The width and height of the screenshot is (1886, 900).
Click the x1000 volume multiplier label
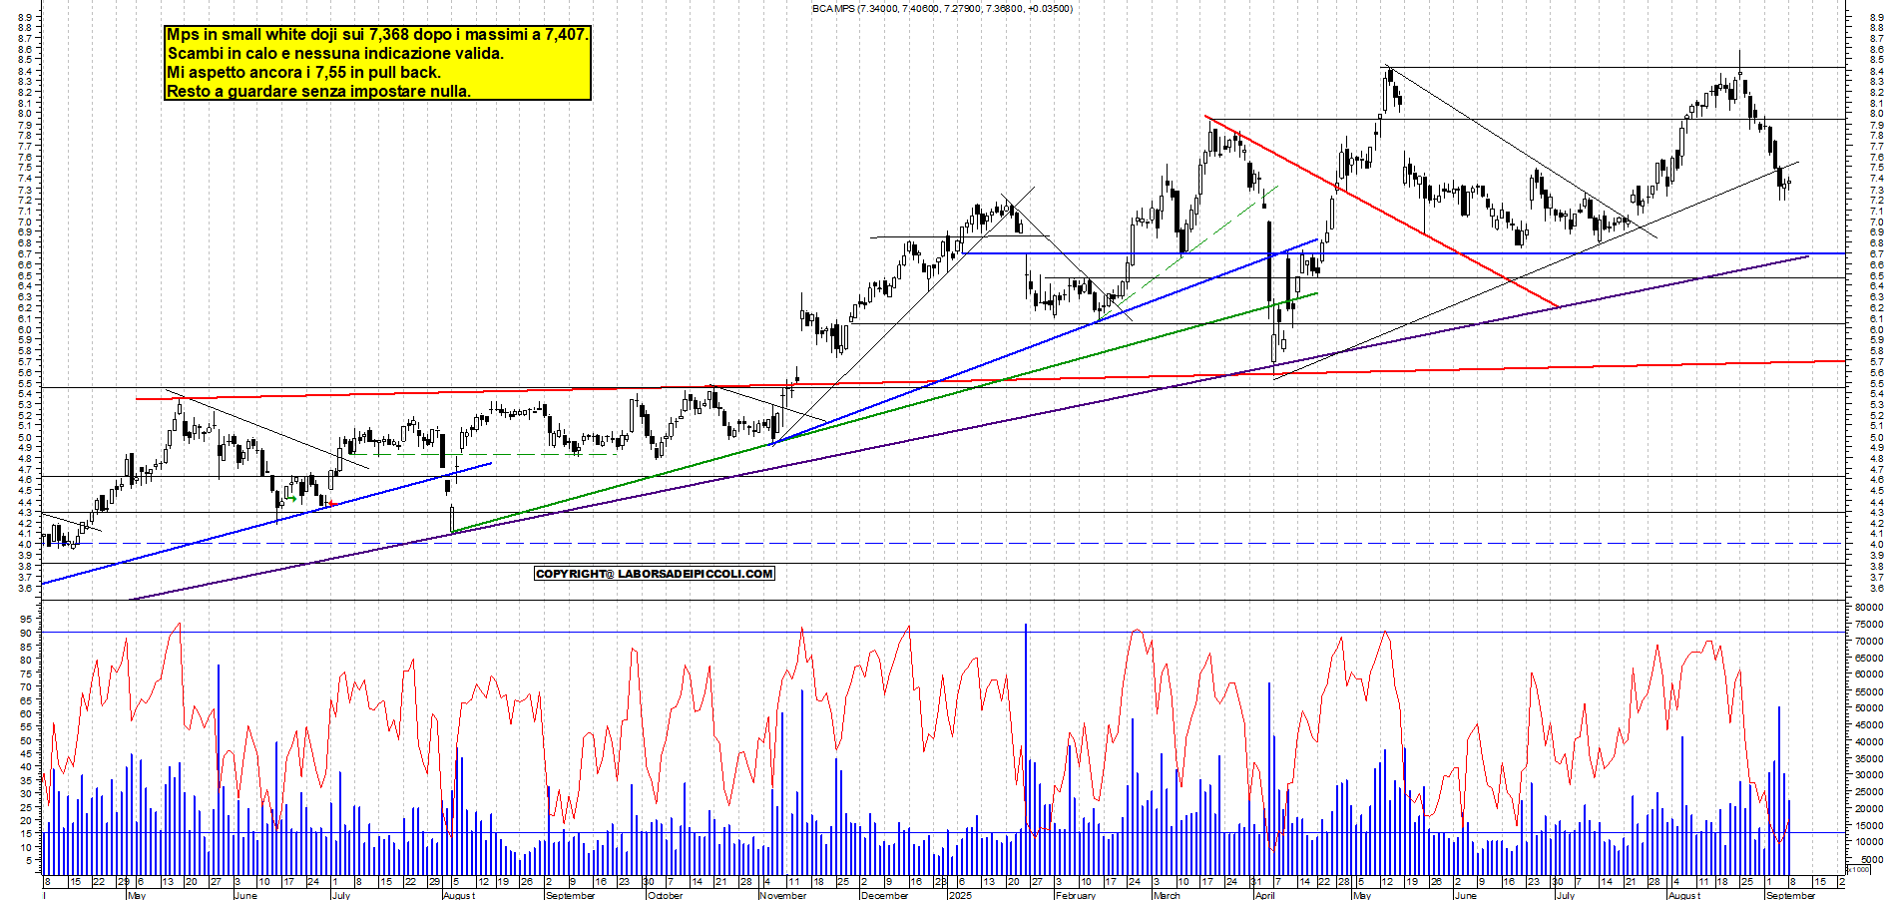(x=1859, y=870)
